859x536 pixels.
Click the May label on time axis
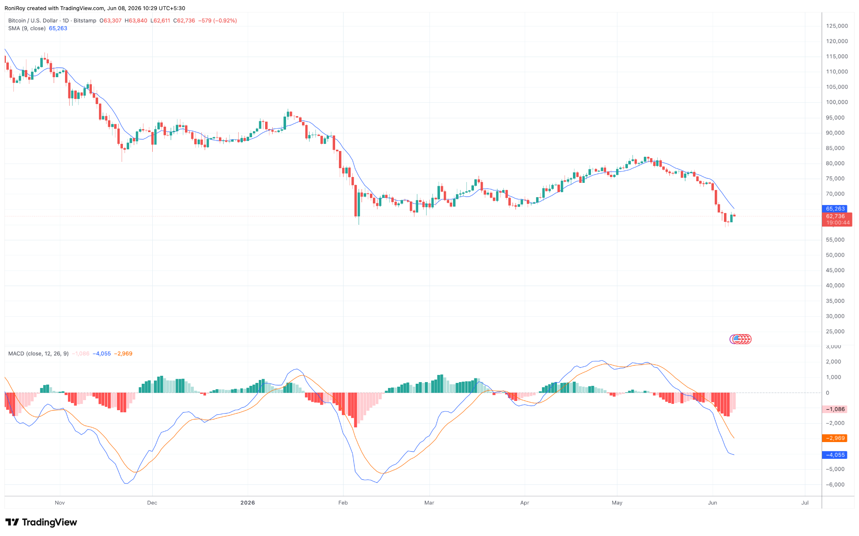617,502
